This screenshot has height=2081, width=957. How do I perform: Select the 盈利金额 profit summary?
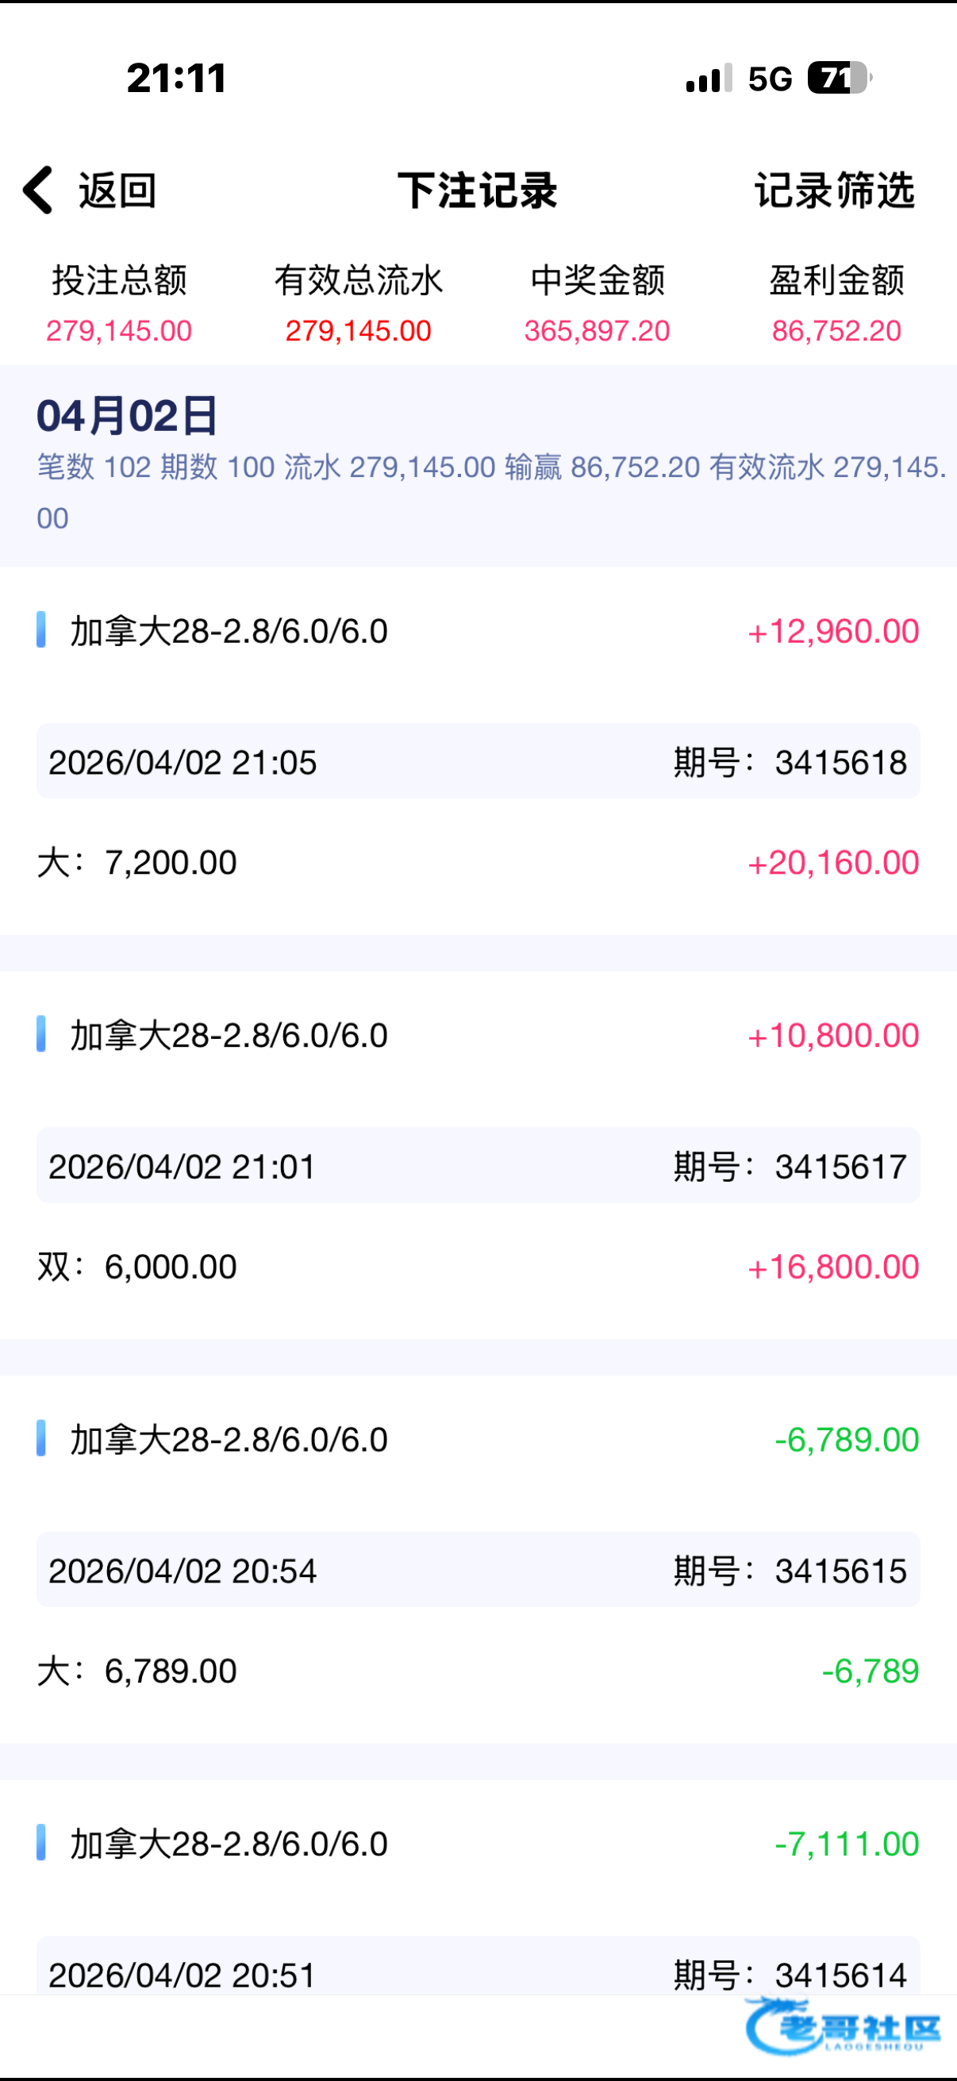click(836, 305)
